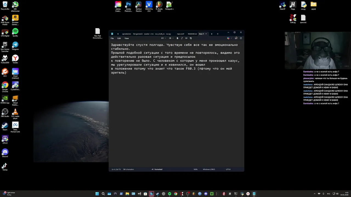
Task: Select the Notepad++ desktop icon
Action: tap(169, 6)
